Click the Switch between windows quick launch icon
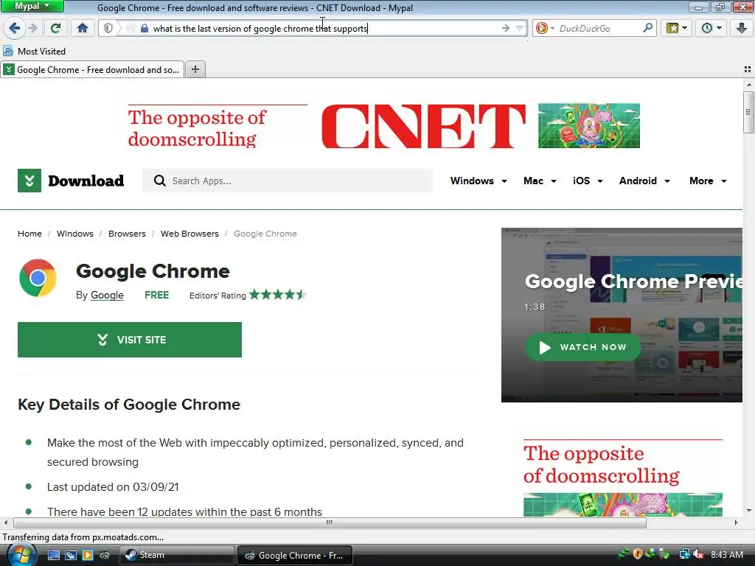The image size is (755, 566). click(x=70, y=556)
